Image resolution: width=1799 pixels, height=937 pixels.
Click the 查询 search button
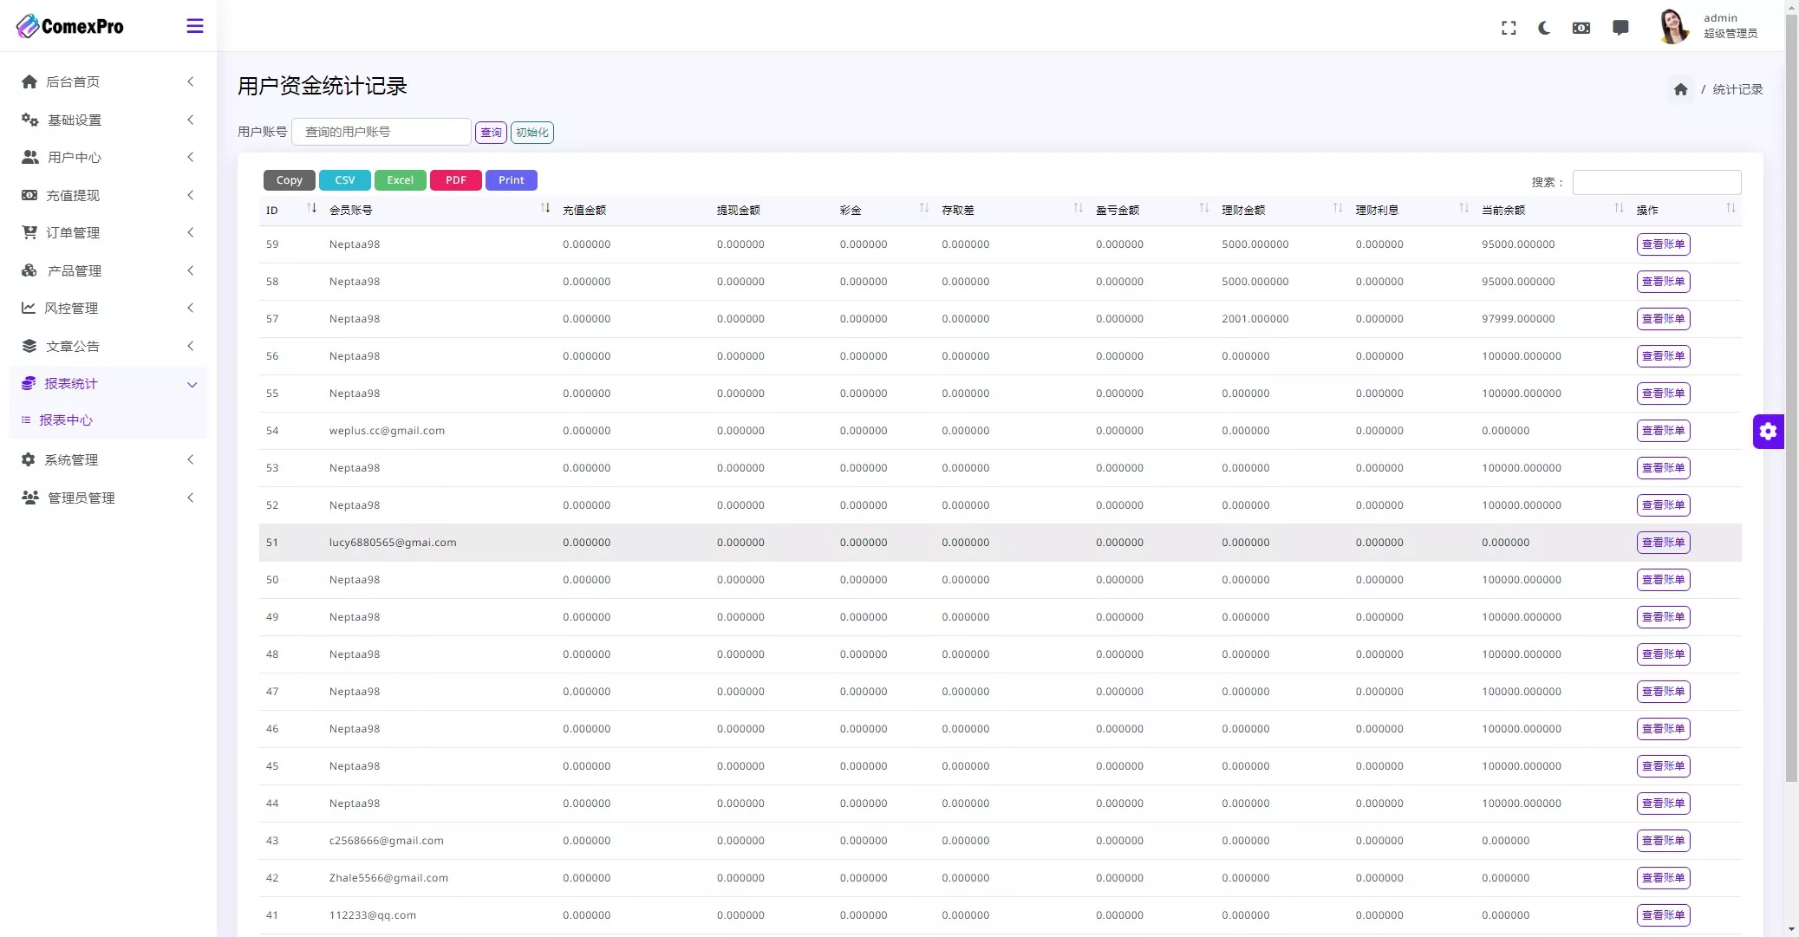coord(491,133)
